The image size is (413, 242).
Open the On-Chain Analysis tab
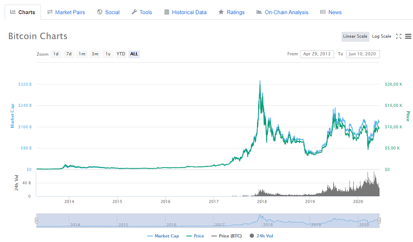282,12
